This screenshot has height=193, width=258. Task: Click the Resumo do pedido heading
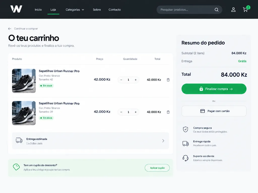pos(203,43)
